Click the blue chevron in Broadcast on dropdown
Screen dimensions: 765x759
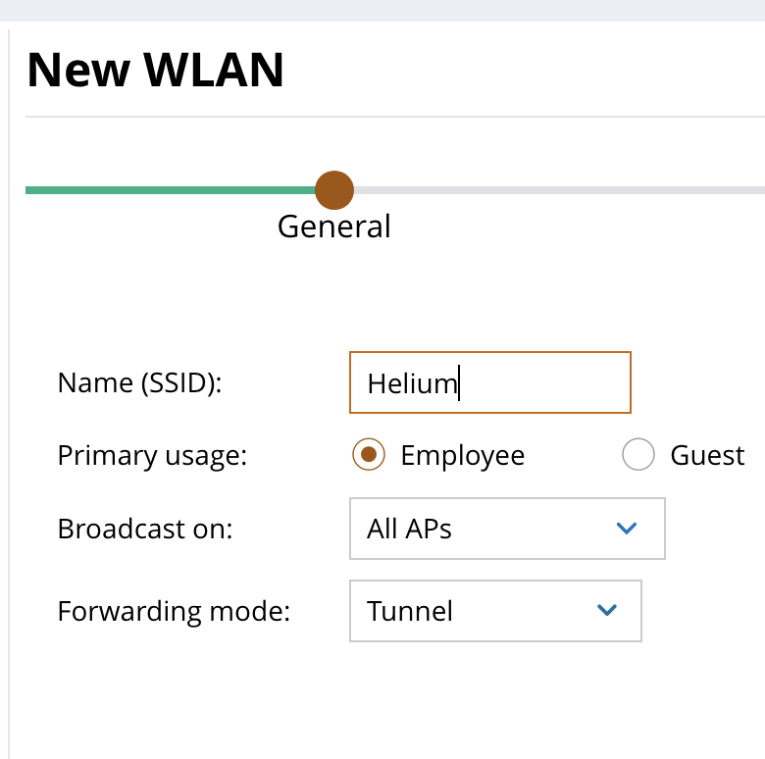point(626,529)
